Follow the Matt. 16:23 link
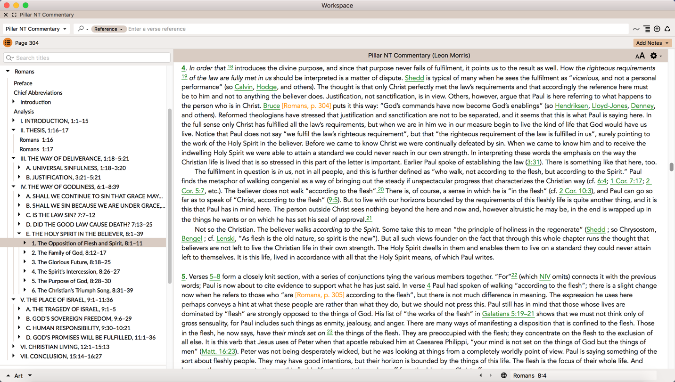 click(218, 352)
